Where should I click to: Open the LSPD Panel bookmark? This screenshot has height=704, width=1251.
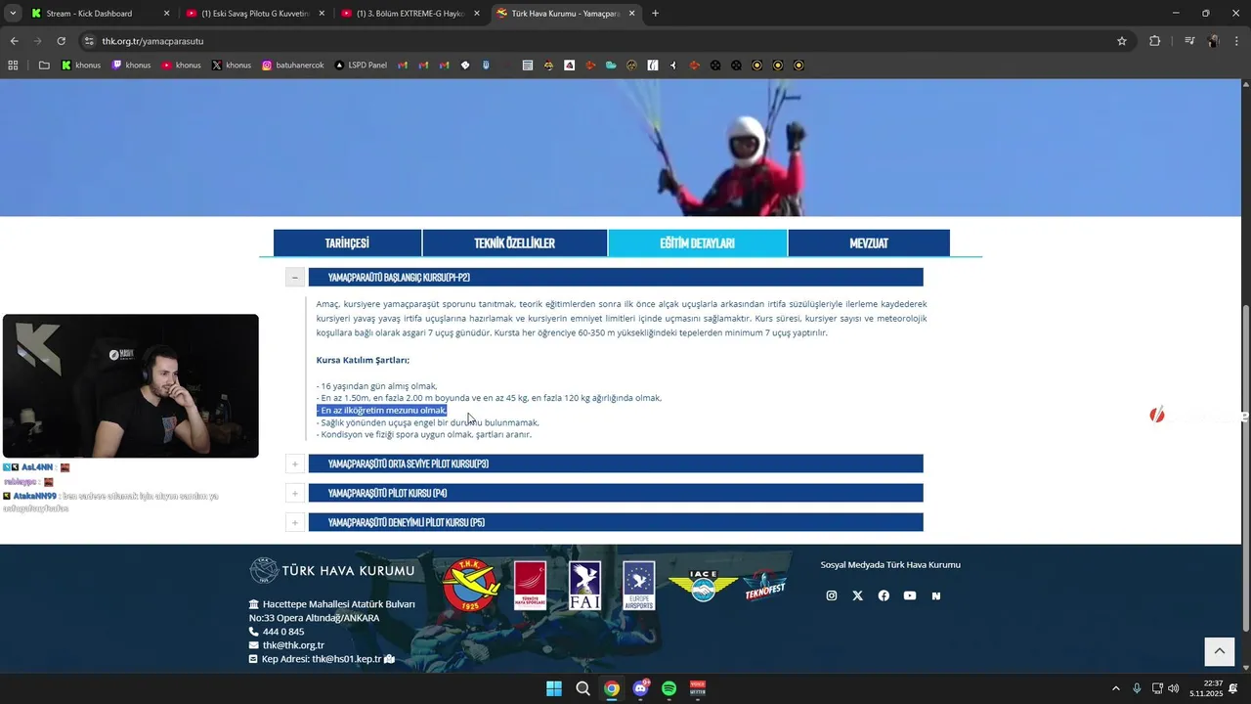point(361,66)
